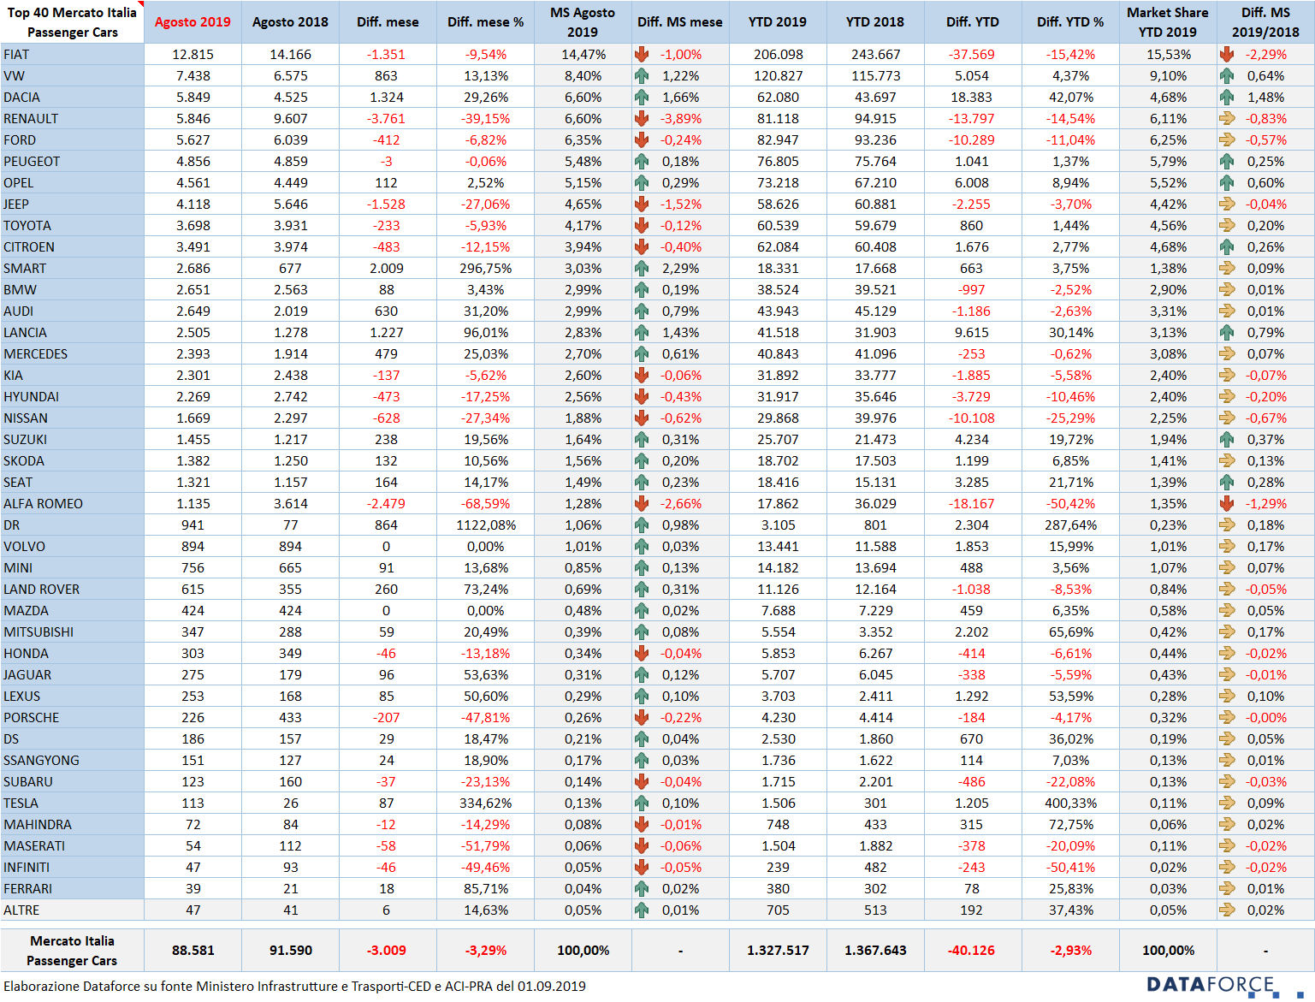
Task: Click the green up arrow in LANCIA's Diff. MS 2019/2018 cell
Action: [x=1227, y=332]
